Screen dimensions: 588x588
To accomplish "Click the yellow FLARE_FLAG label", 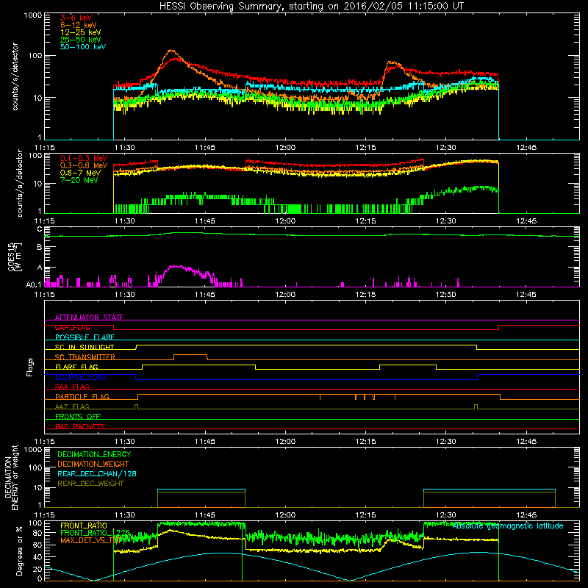I will 76,367.
